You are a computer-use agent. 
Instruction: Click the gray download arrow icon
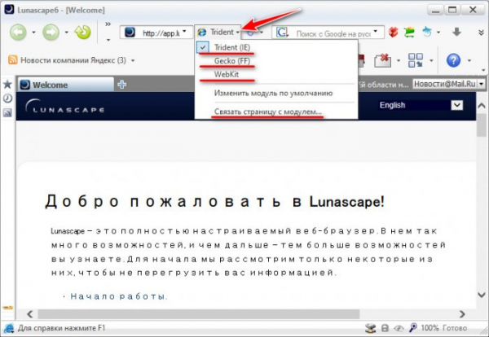click(x=456, y=32)
